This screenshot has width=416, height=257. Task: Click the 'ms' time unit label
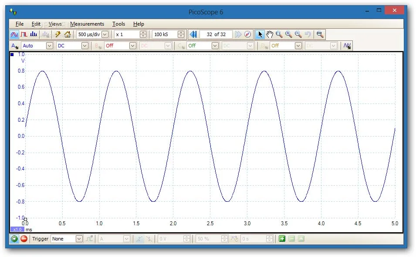(x=29, y=230)
